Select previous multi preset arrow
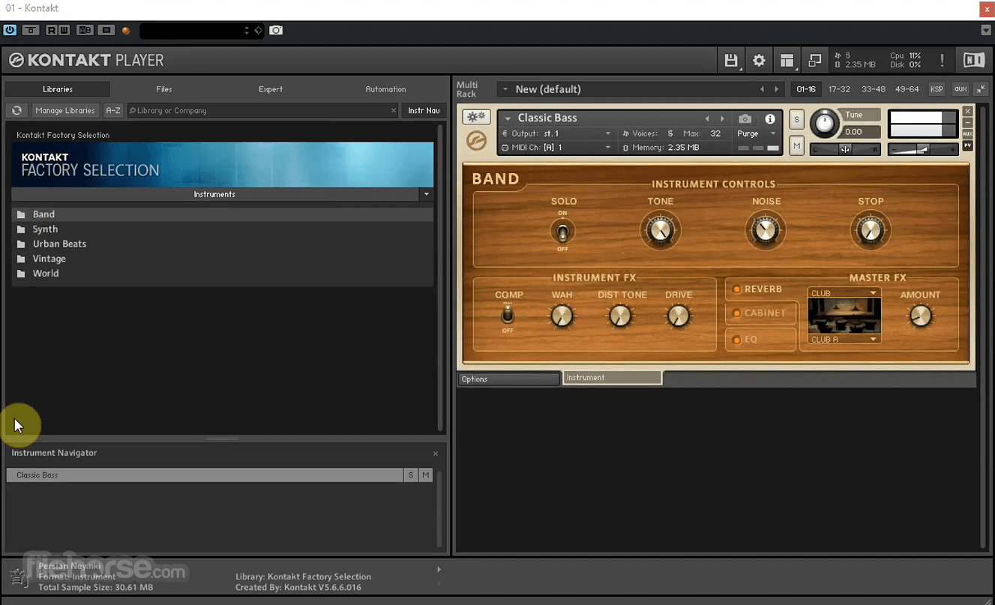This screenshot has height=605, width=995. click(762, 89)
